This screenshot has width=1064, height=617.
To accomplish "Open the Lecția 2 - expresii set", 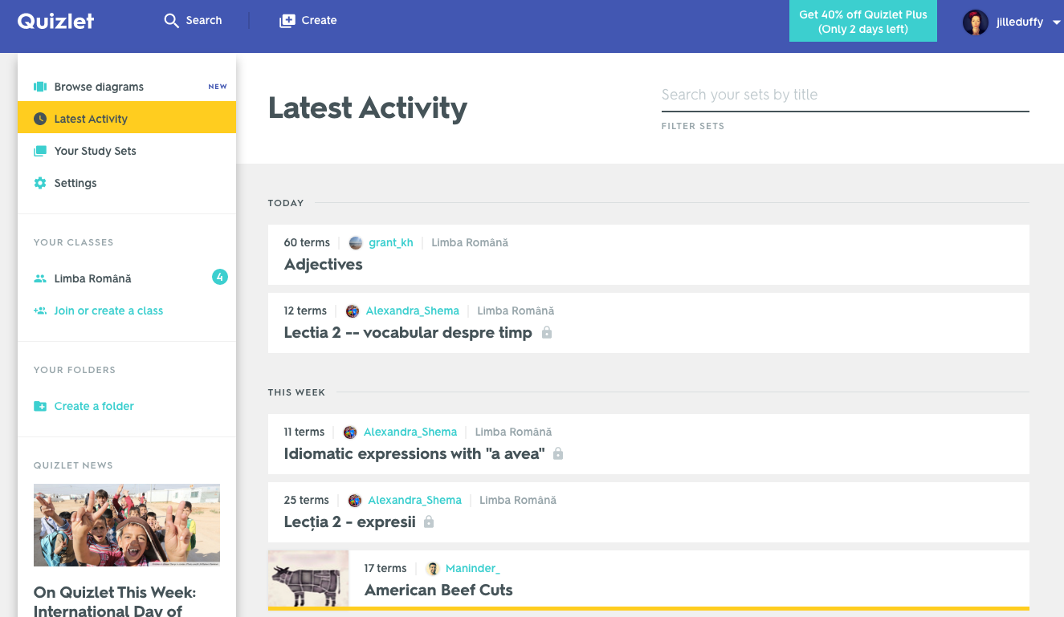I will point(350,522).
